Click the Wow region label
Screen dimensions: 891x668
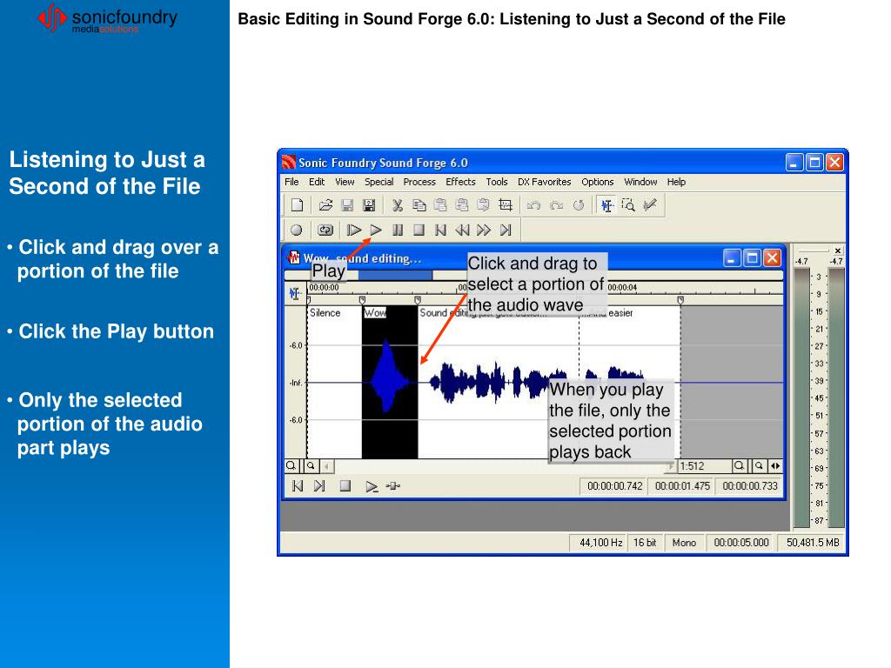pyautogui.click(x=374, y=313)
